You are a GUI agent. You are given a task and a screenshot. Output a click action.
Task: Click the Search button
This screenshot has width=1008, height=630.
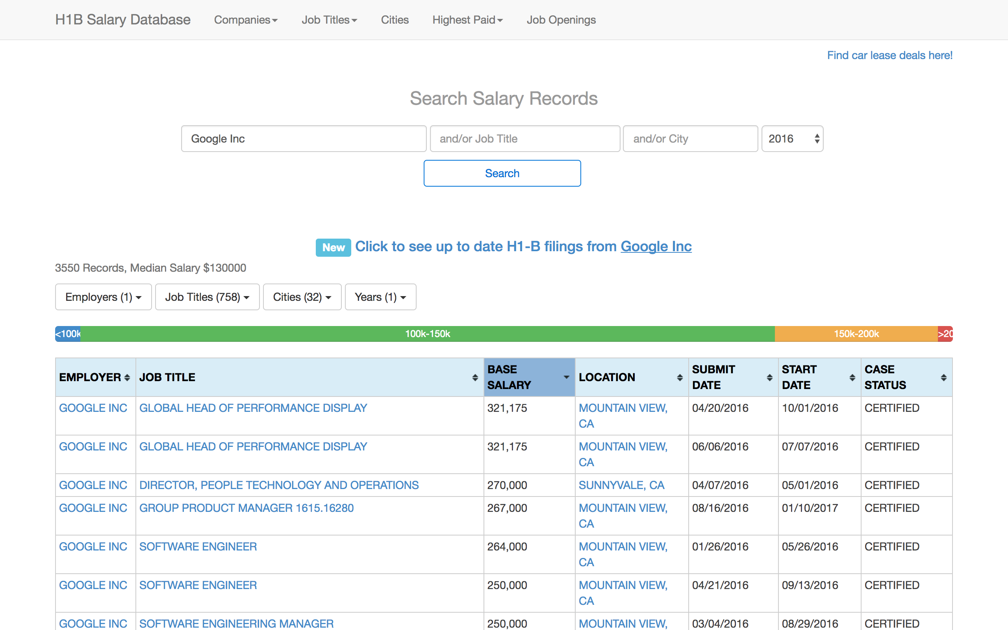point(502,173)
